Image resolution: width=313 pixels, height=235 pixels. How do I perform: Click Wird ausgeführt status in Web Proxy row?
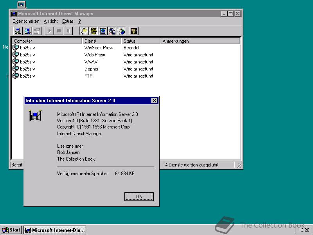139,55
